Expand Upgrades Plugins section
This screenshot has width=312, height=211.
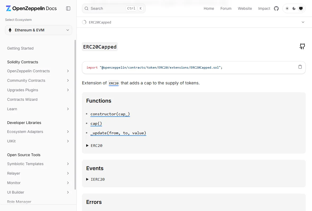click(68, 90)
